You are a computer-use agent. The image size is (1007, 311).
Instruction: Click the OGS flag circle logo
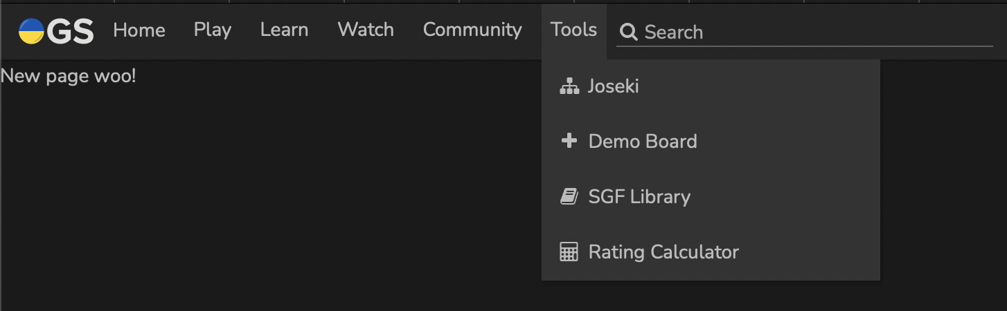click(31, 31)
